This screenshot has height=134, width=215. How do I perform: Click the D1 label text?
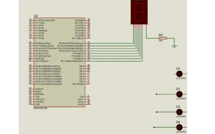pyautogui.click(x=178, y=68)
